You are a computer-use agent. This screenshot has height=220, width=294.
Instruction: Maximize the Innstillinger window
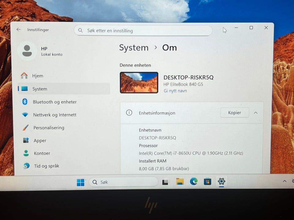coord(251,28)
